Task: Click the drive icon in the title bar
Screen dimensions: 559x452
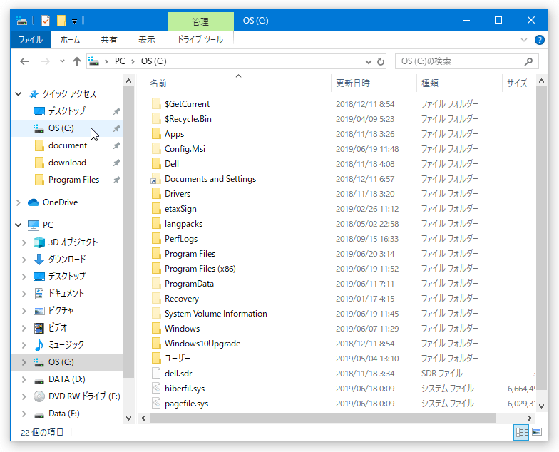Action: pyautogui.click(x=21, y=21)
